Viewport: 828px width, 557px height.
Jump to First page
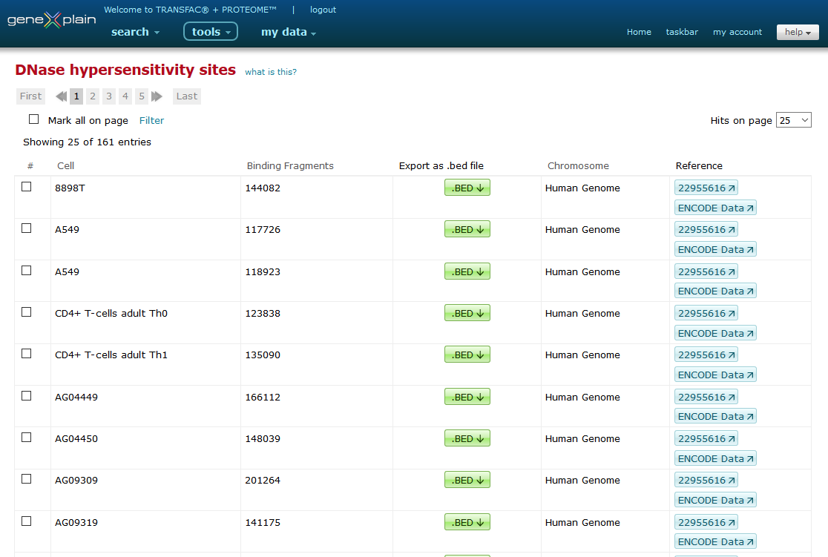pyautogui.click(x=30, y=96)
